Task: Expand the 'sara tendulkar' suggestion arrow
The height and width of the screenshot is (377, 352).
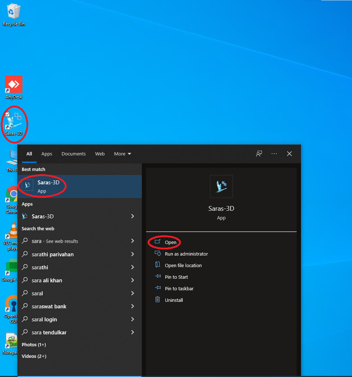Action: coord(132,332)
